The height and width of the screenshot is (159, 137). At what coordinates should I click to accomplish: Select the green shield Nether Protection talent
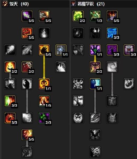pos(10,101)
